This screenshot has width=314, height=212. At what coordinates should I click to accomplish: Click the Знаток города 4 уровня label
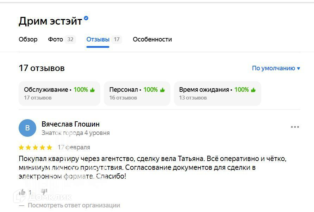coord(75,133)
